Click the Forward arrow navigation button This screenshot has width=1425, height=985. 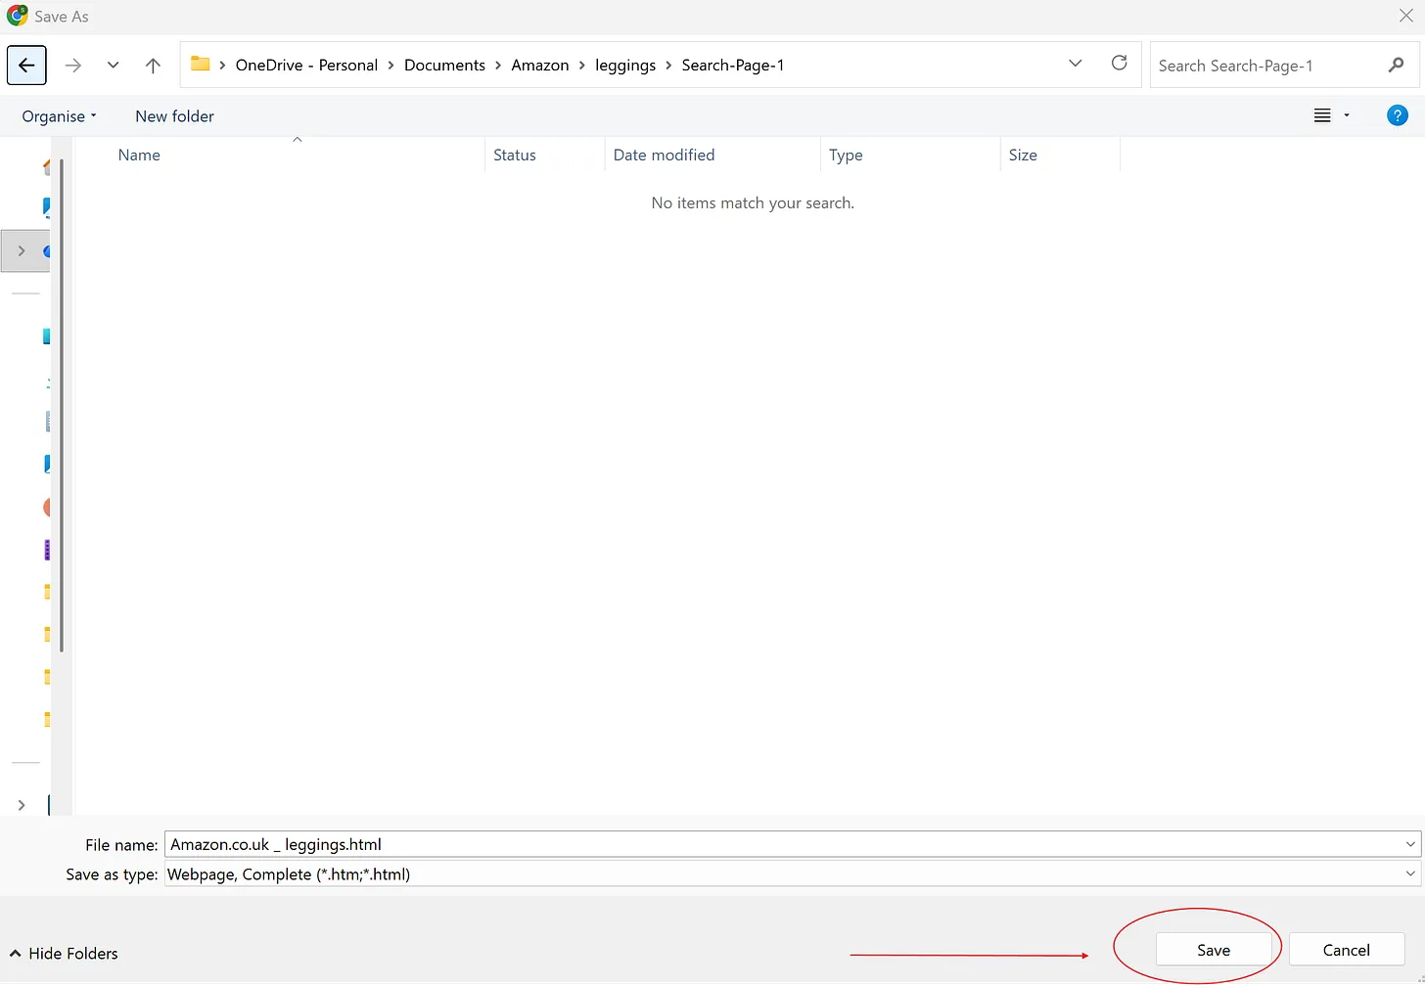(72, 66)
